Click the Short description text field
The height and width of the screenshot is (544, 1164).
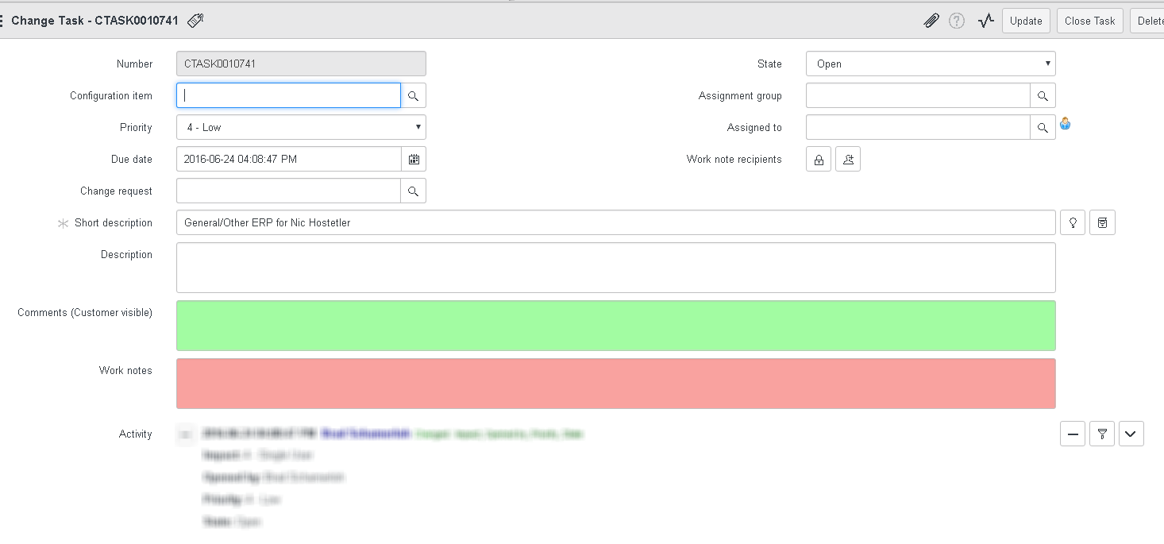616,222
